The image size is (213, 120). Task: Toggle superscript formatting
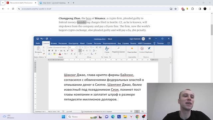68,51
